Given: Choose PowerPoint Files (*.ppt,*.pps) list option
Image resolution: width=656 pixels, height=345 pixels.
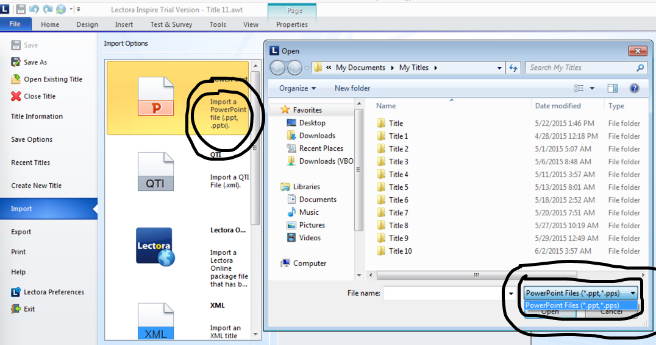Looking at the screenshot, I should (581, 305).
